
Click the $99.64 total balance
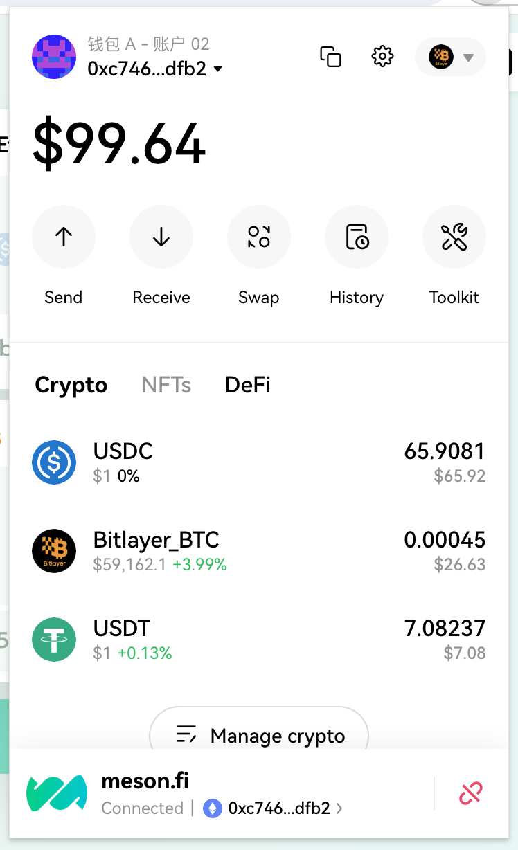coord(119,145)
